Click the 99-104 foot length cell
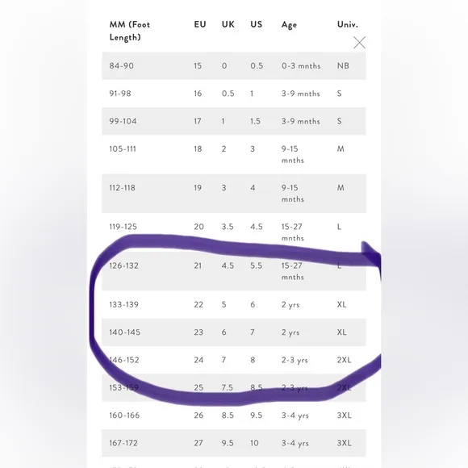The width and height of the screenshot is (468, 468). point(123,121)
